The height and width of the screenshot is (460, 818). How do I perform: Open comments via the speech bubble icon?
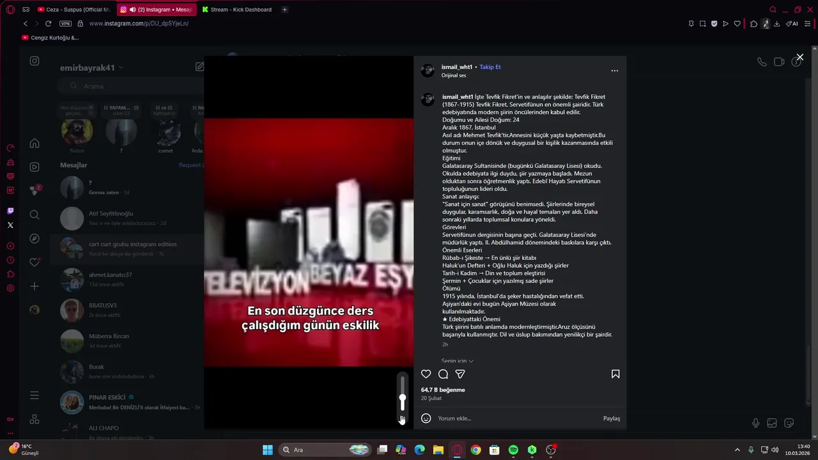pyautogui.click(x=443, y=374)
